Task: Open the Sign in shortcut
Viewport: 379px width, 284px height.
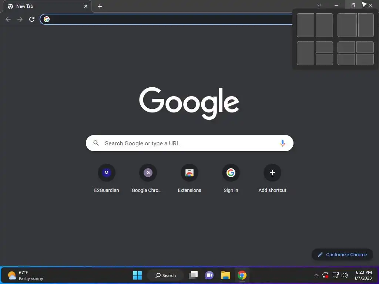Action: pyautogui.click(x=231, y=178)
